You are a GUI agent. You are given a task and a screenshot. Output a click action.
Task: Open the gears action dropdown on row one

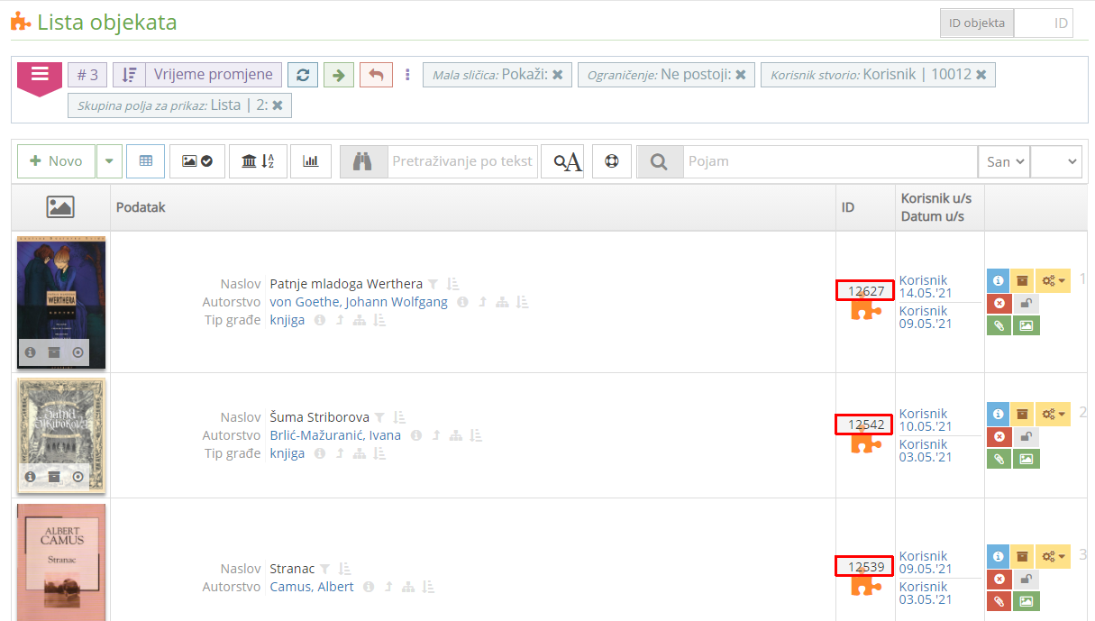(x=1053, y=280)
